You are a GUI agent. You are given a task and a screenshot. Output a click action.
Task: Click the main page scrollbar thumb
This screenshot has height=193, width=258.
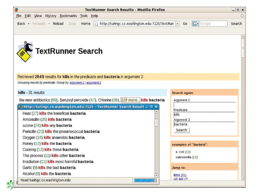pyautogui.click(x=243, y=48)
